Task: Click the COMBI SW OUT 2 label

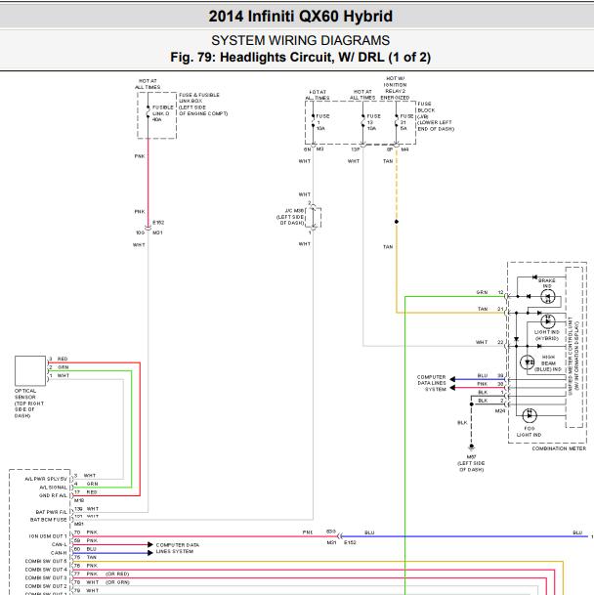Action: click(46, 586)
